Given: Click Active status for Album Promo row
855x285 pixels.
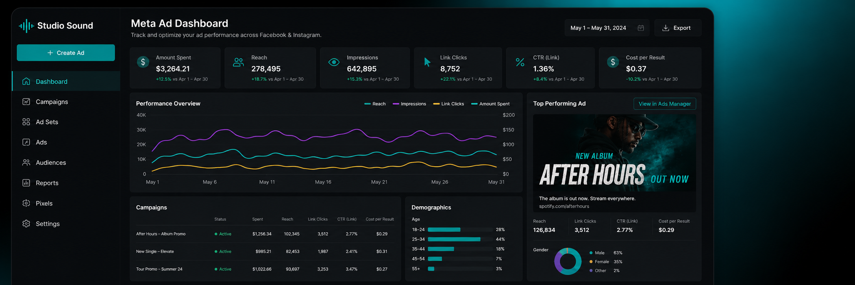Looking at the screenshot, I should (223, 234).
